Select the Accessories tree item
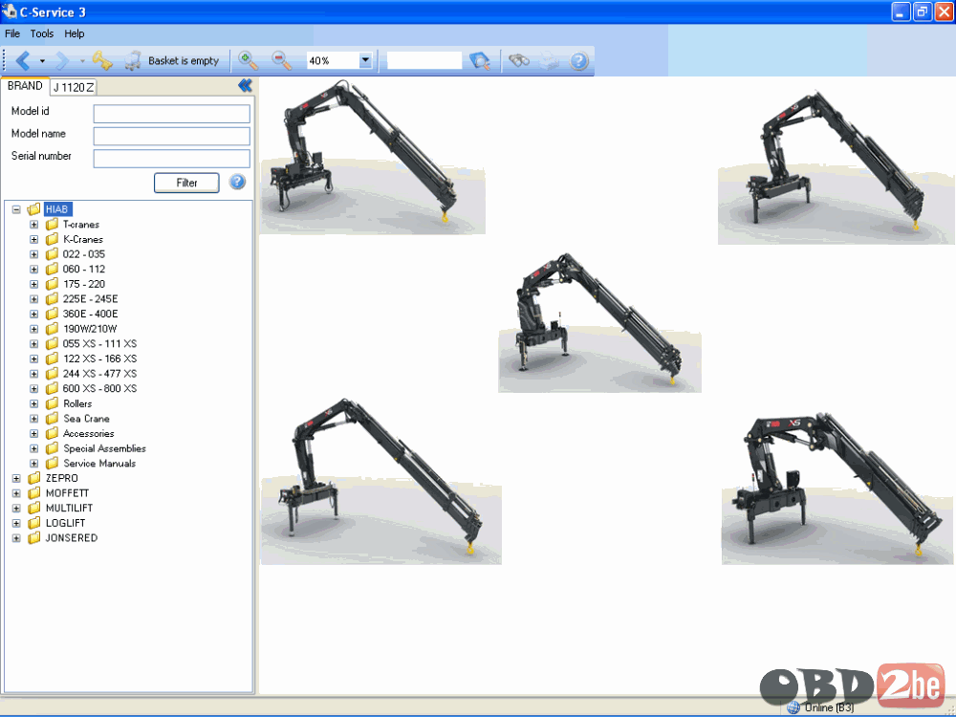This screenshot has height=717, width=956. coord(88,433)
